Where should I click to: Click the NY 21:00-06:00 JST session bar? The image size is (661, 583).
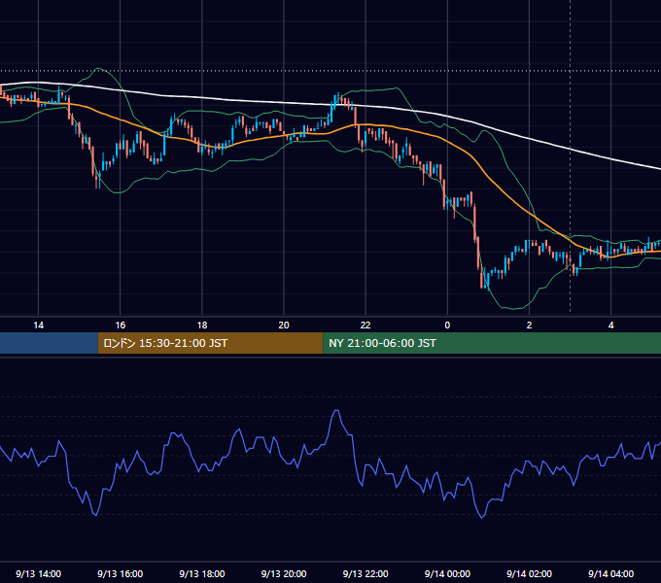pyautogui.click(x=492, y=343)
